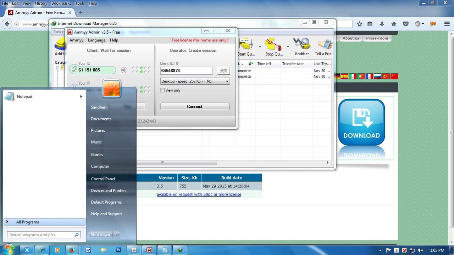
Task: Select the Russian flag language
Action: (378, 76)
